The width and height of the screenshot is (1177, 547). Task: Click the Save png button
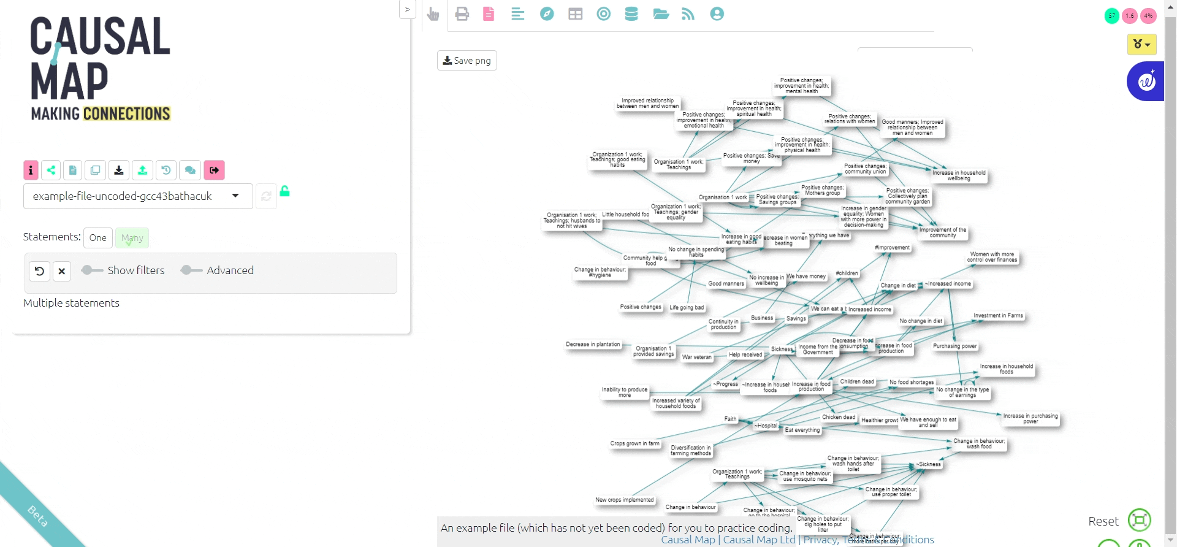pos(467,61)
